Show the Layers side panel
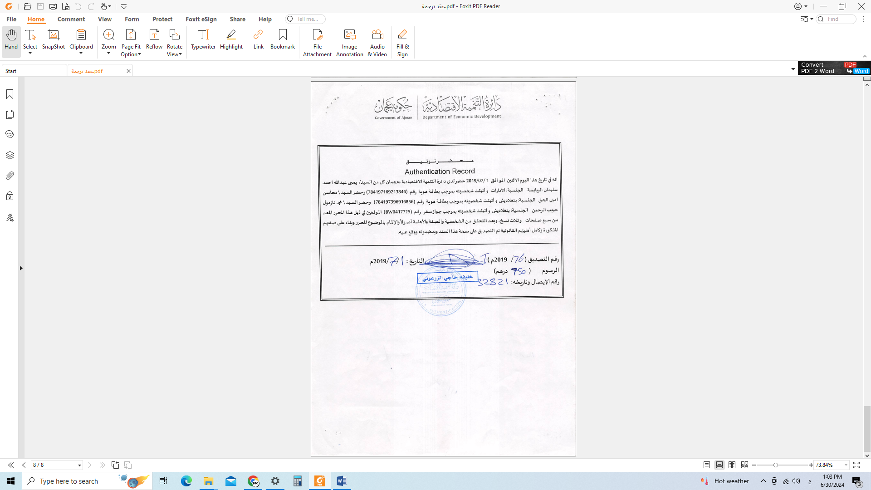The width and height of the screenshot is (871, 490). (x=10, y=155)
